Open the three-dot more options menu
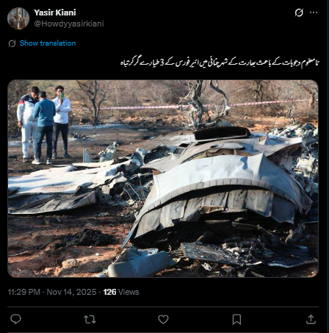 (x=314, y=12)
